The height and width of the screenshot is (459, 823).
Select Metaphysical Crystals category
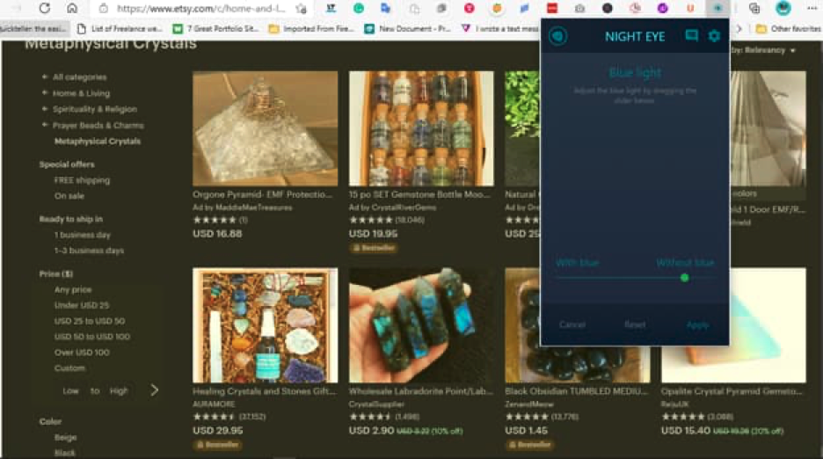point(97,142)
